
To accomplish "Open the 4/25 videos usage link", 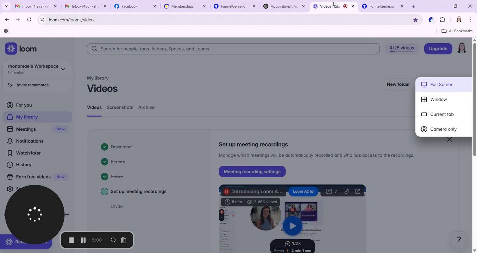I will [402, 48].
